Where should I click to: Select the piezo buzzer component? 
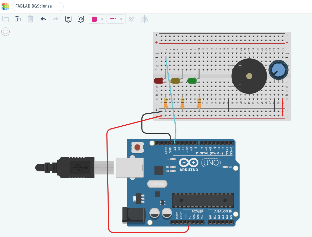tap(249, 76)
